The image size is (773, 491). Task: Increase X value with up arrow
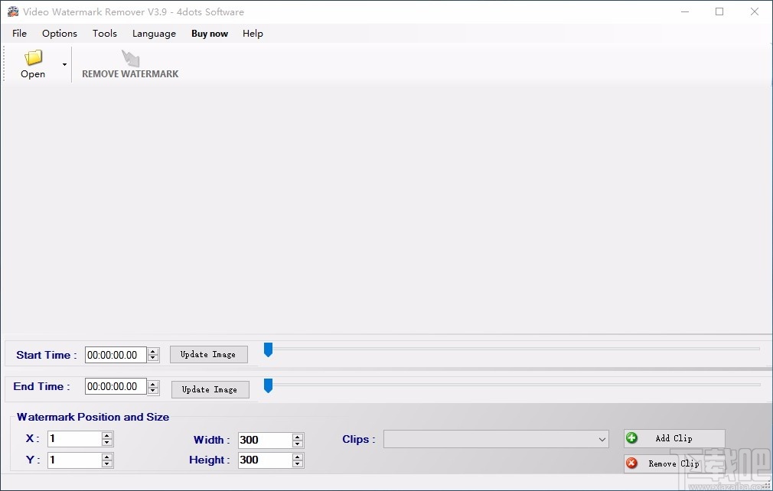(107, 435)
